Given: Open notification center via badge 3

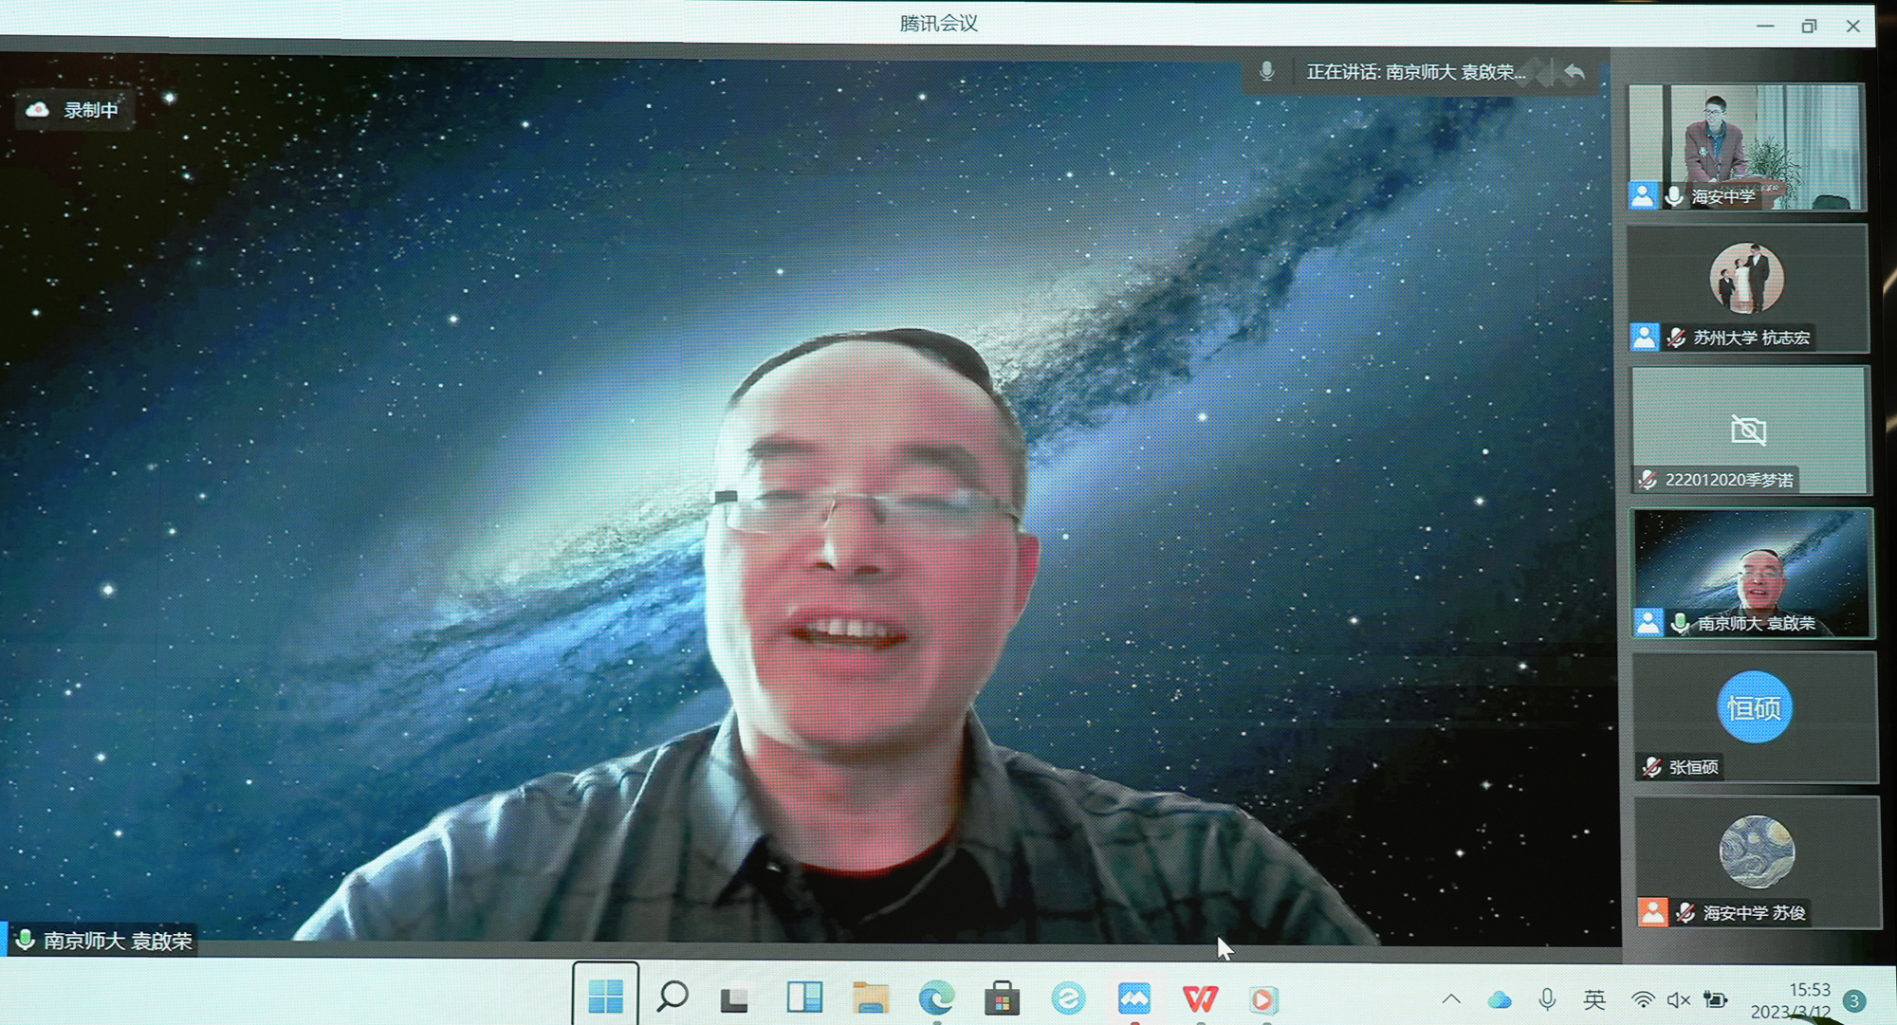Looking at the screenshot, I should point(1853,1000).
